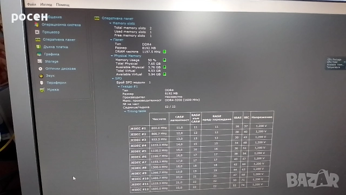Click the Операционна система sidebar icon
The height and width of the screenshot is (195, 346).
[x=37, y=24]
